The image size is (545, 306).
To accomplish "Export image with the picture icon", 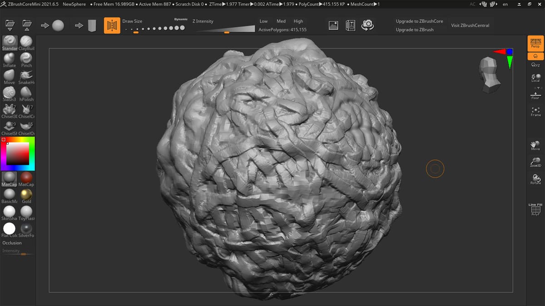I will [333, 25].
